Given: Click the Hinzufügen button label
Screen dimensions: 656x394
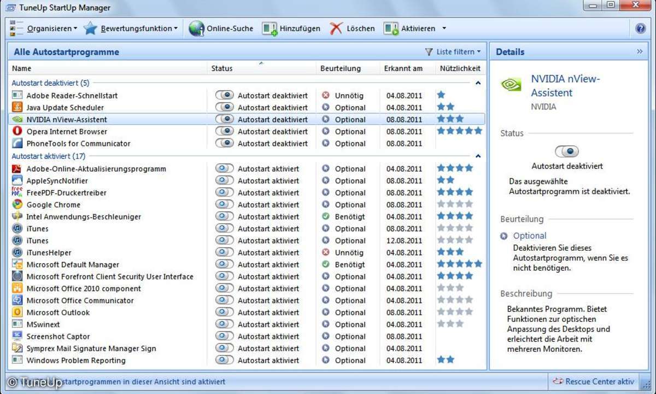Looking at the screenshot, I should (x=300, y=28).
